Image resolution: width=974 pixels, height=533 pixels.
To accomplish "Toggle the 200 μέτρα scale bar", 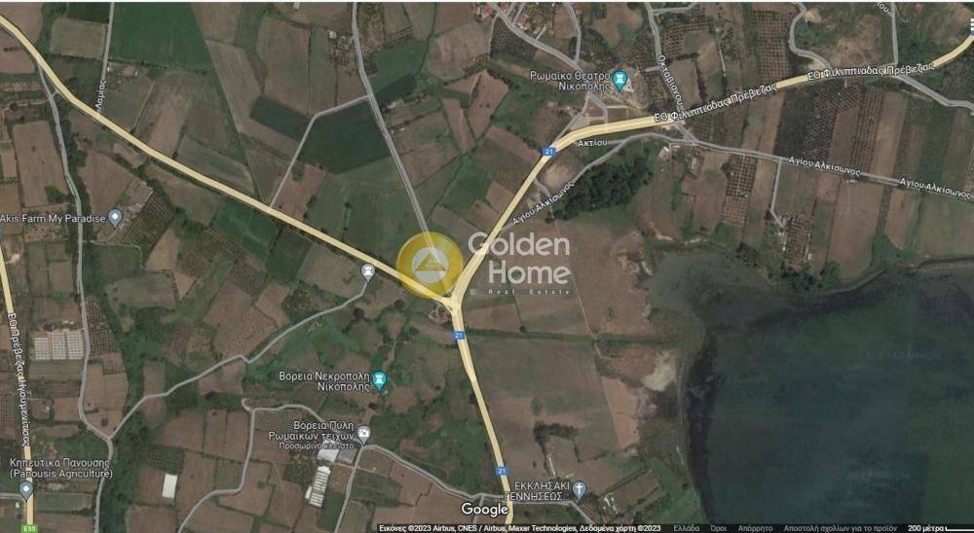I will click(939, 529).
